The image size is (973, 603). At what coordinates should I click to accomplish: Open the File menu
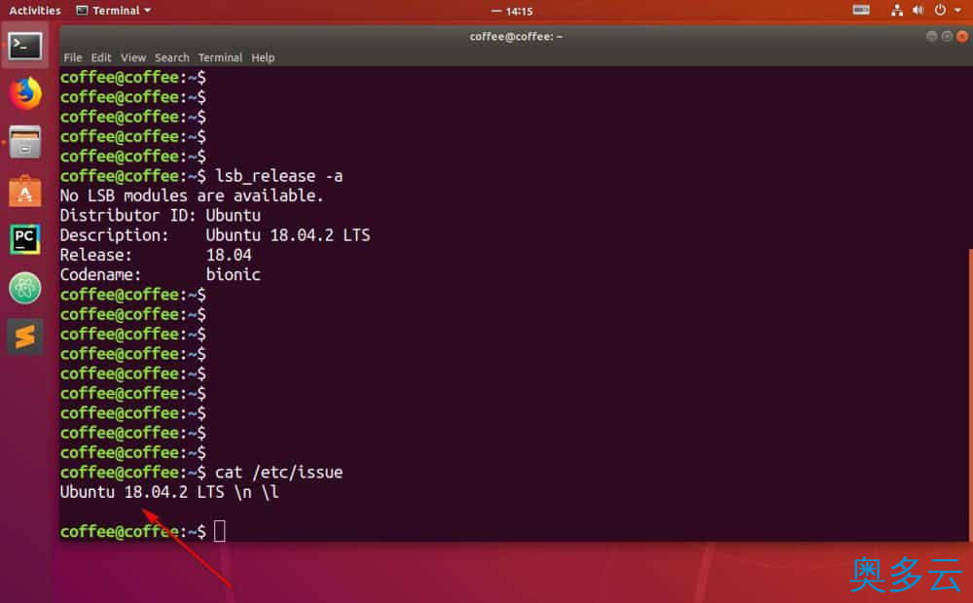click(x=72, y=57)
